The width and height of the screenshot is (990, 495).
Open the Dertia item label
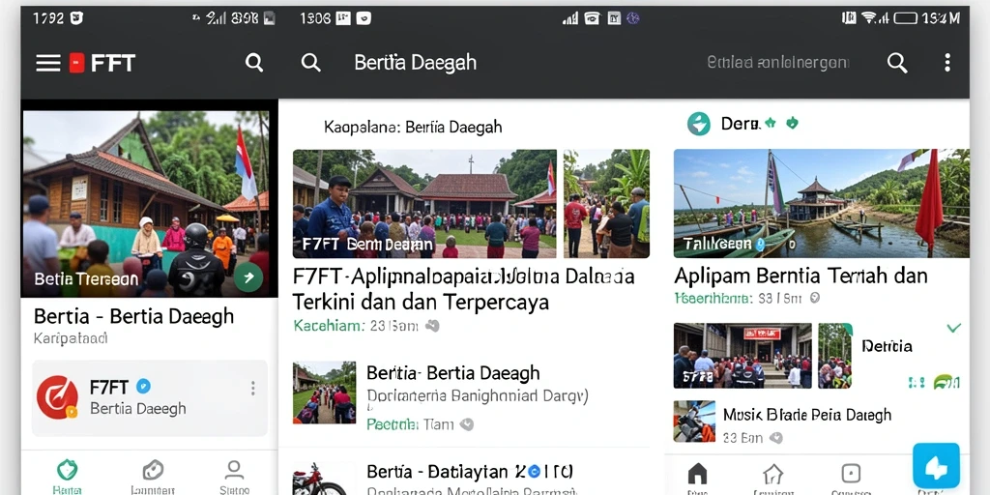(888, 346)
